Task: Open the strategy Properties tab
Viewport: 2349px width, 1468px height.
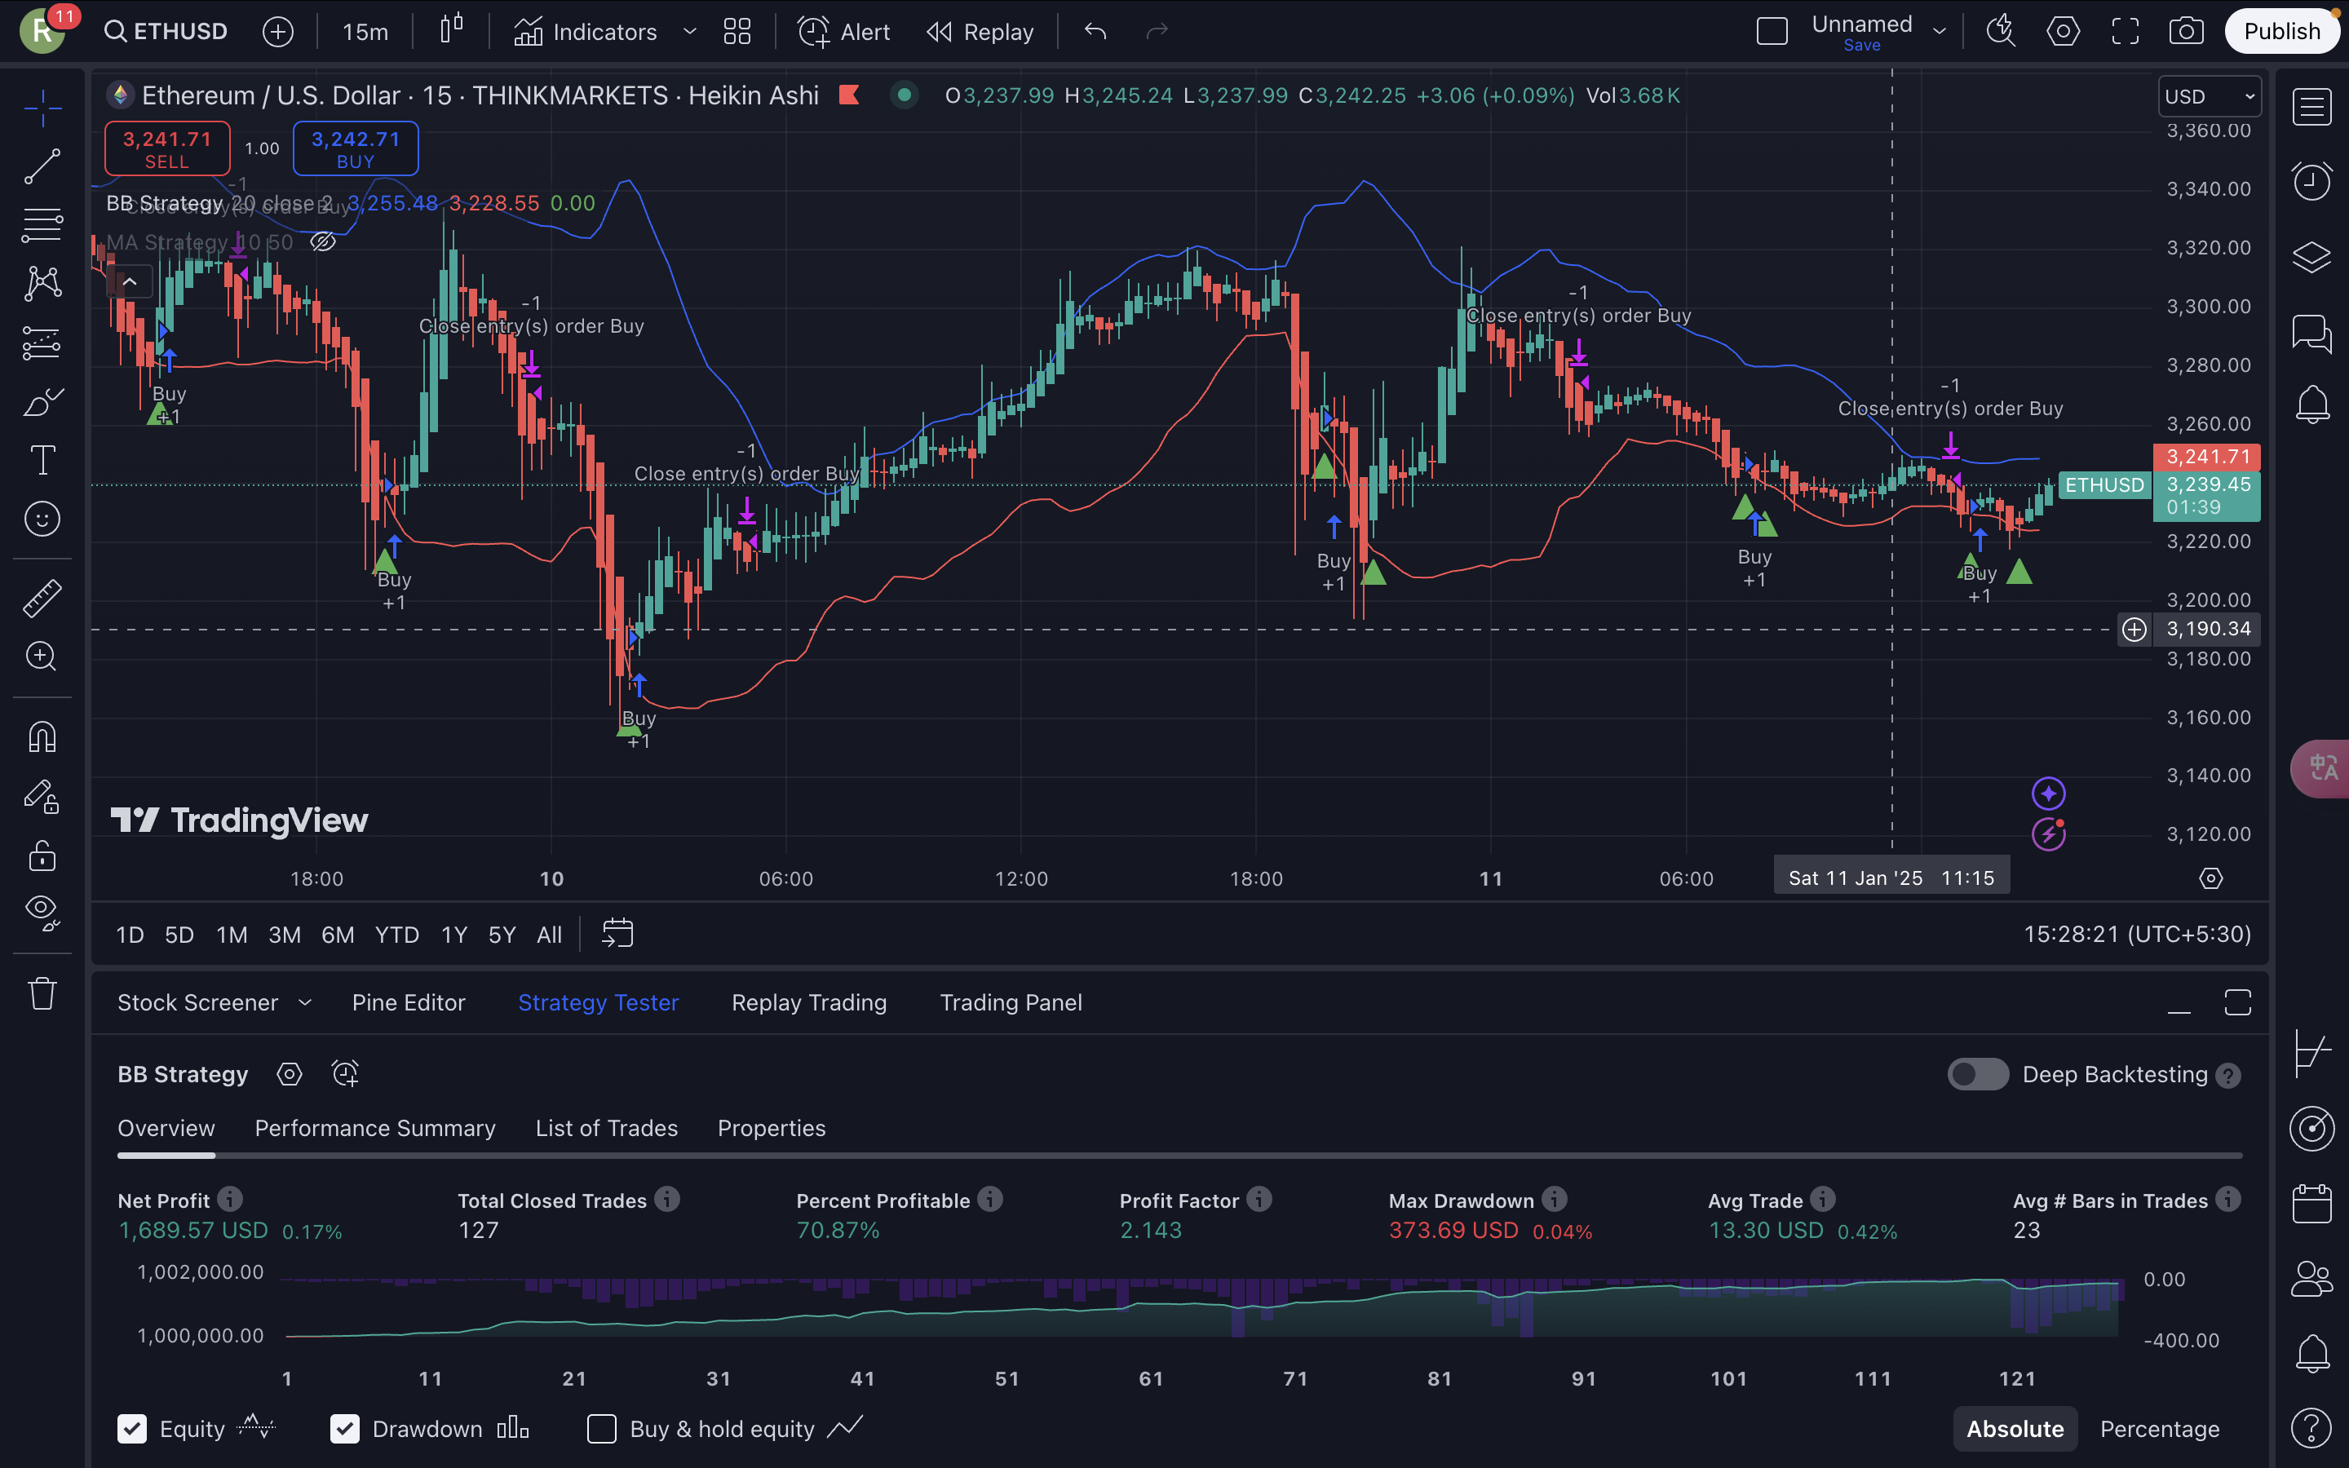Action: point(772,1128)
